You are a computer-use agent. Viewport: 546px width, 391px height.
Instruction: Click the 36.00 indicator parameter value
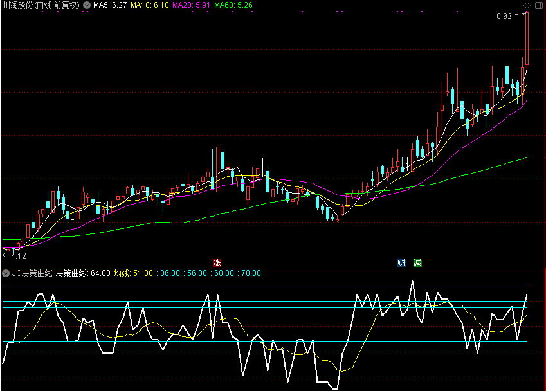[170, 273]
